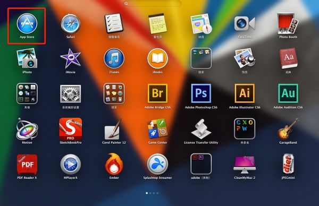Launch Adobe Illustrator CS6
The height and width of the screenshot is (206, 319).
tap(245, 93)
